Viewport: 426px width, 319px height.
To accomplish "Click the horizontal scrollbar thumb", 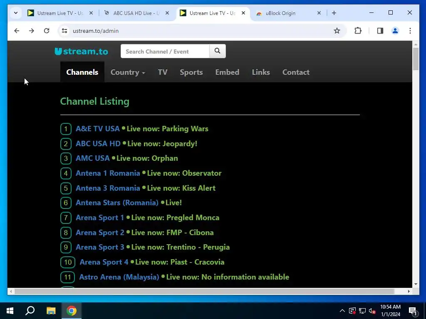I will tap(204, 291).
